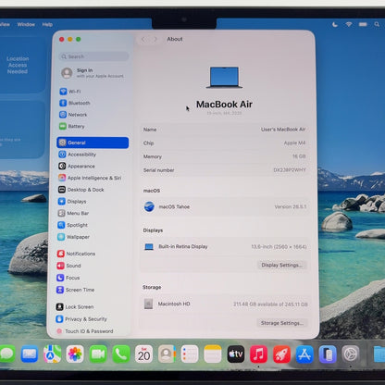Open Accessibility settings
The image size is (385, 385).
(x=78, y=155)
